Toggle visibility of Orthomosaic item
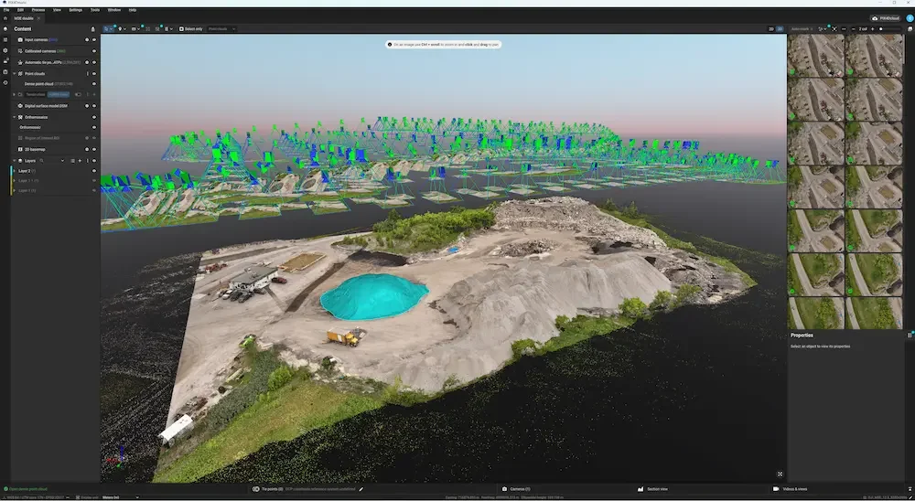915x501 pixels. click(x=94, y=127)
